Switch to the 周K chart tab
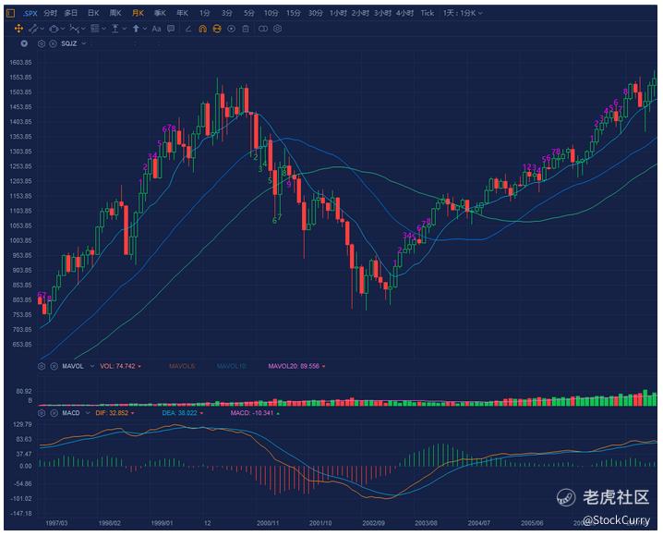663x536 pixels. click(115, 13)
